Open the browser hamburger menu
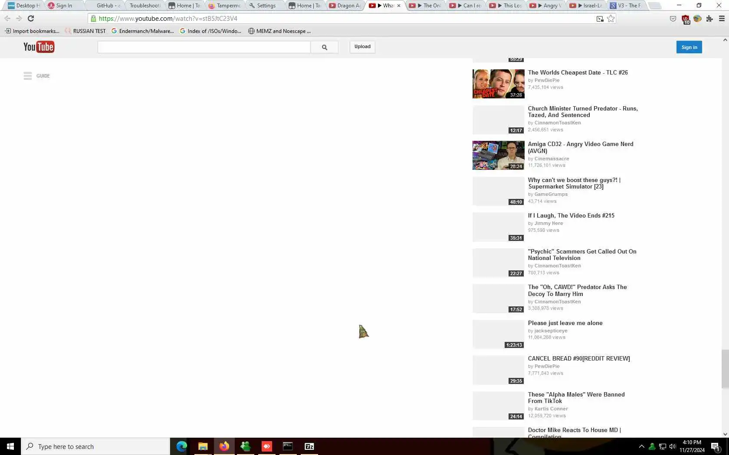This screenshot has width=729, height=455. tap(722, 19)
